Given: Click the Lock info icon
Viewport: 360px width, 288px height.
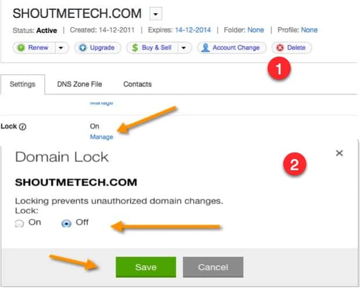Looking at the screenshot, I should point(23,127).
